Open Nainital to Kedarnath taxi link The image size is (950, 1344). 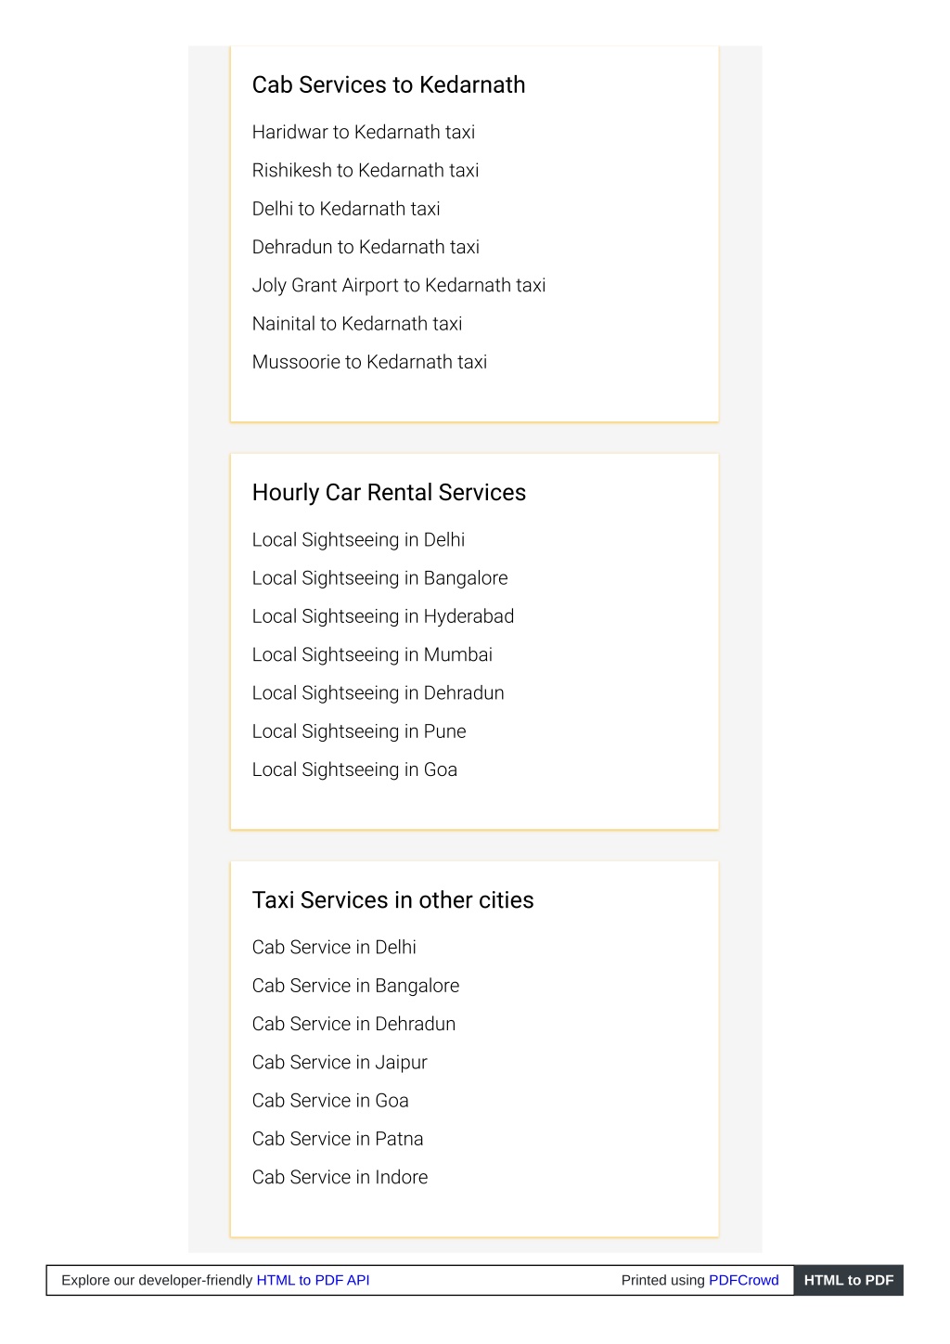pyautogui.click(x=357, y=324)
